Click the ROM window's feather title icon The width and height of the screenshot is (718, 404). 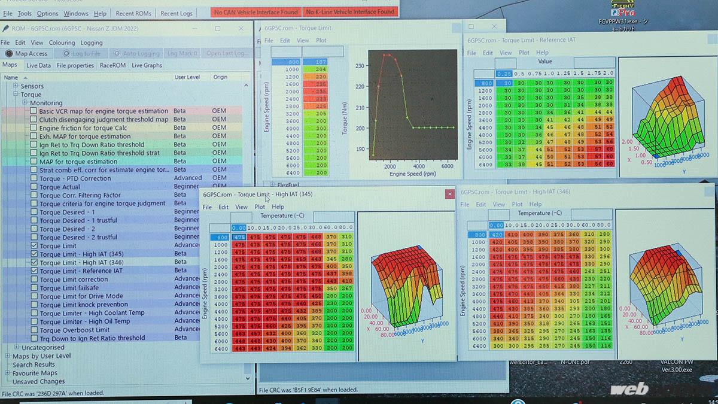[x=5, y=28]
